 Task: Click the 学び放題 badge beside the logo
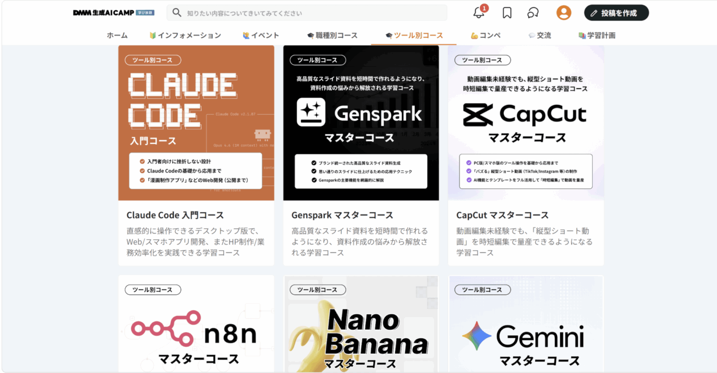point(145,13)
